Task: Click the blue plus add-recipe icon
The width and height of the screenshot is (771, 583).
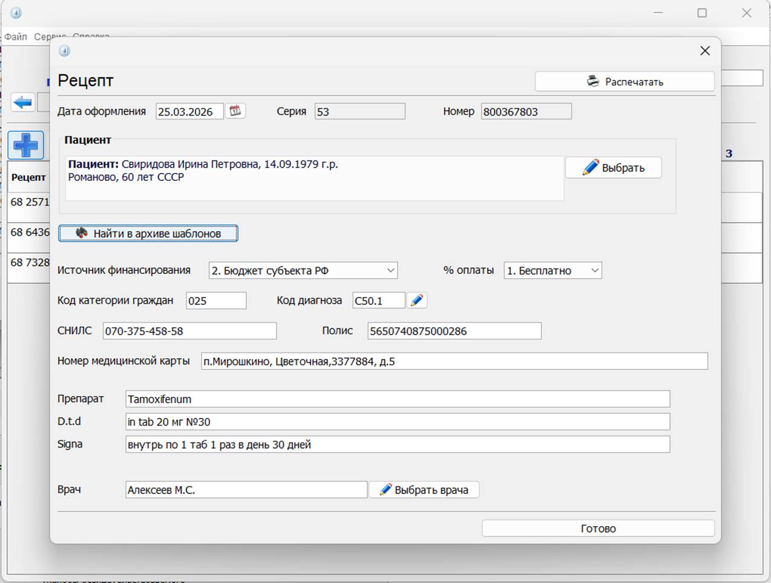Action: pos(26,145)
